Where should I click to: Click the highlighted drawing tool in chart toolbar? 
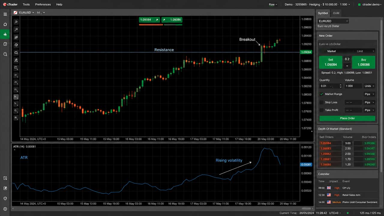[x=16, y=97]
